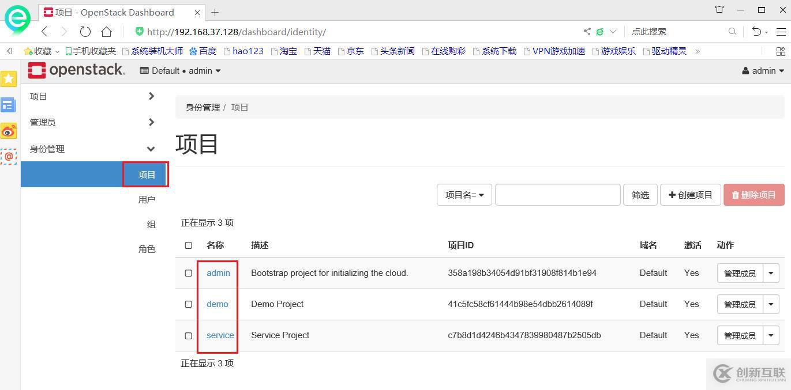Screen dimensions: 791x390
Task: Click 身份管理 in the breadcrumb
Action: [x=203, y=107]
